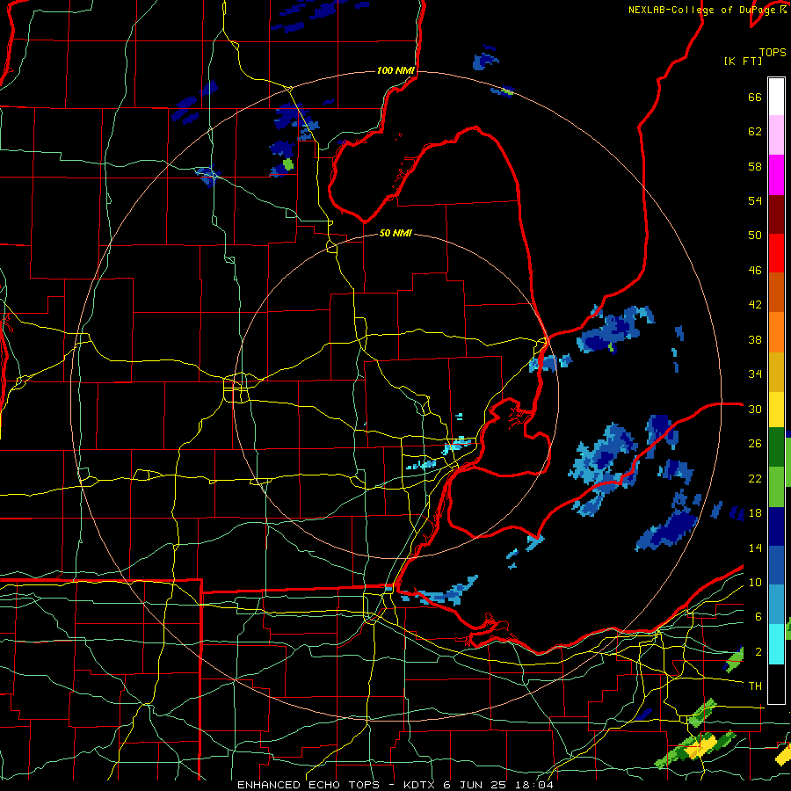Click the "62" legend value
Screen dimensions: 791x791
[755, 132]
